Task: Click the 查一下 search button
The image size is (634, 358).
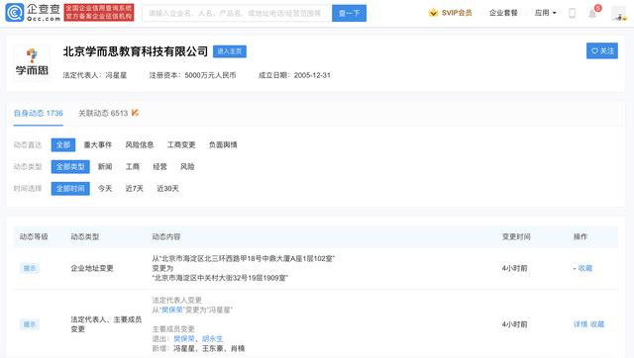Action: pos(349,13)
